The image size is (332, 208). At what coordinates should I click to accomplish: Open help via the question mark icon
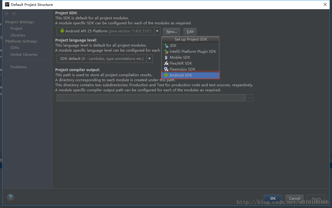click(x=10, y=197)
